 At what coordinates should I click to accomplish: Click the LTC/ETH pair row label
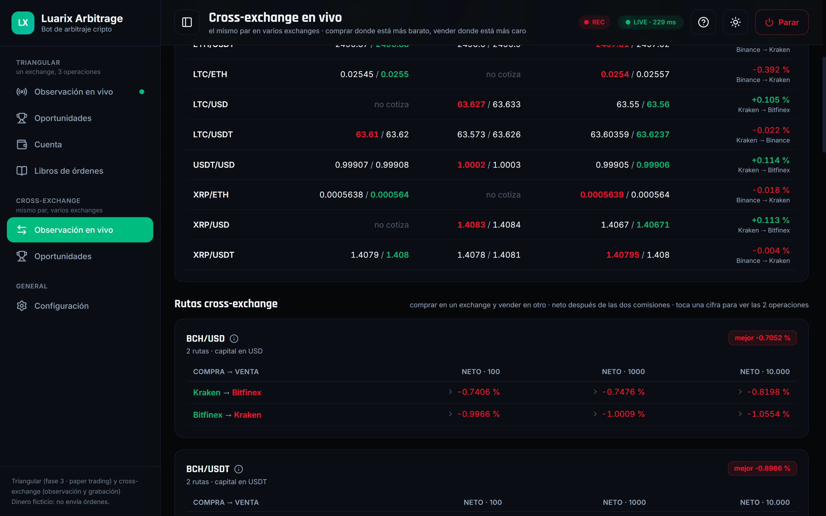point(210,74)
